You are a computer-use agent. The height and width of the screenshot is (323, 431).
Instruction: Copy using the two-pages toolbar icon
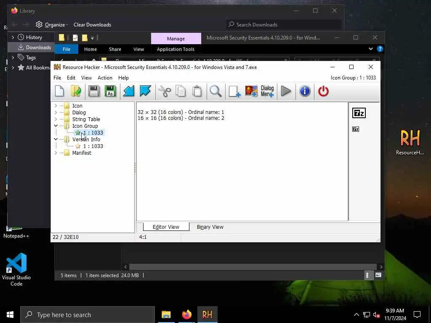pos(181,91)
